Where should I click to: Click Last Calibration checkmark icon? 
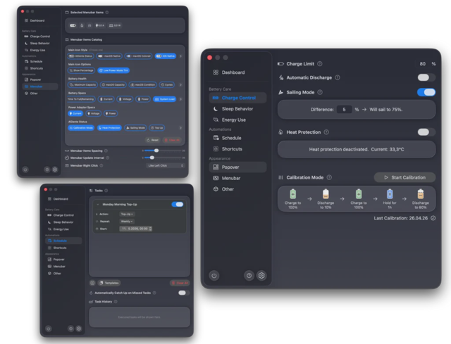(433, 218)
